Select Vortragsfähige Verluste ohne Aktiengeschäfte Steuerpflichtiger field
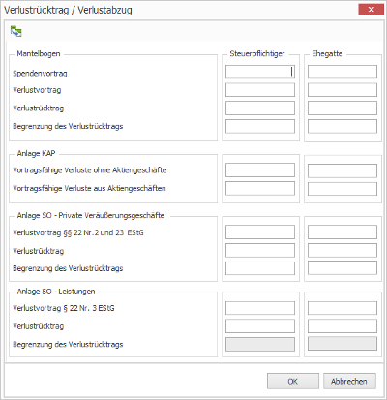387x400 pixels. [260, 170]
